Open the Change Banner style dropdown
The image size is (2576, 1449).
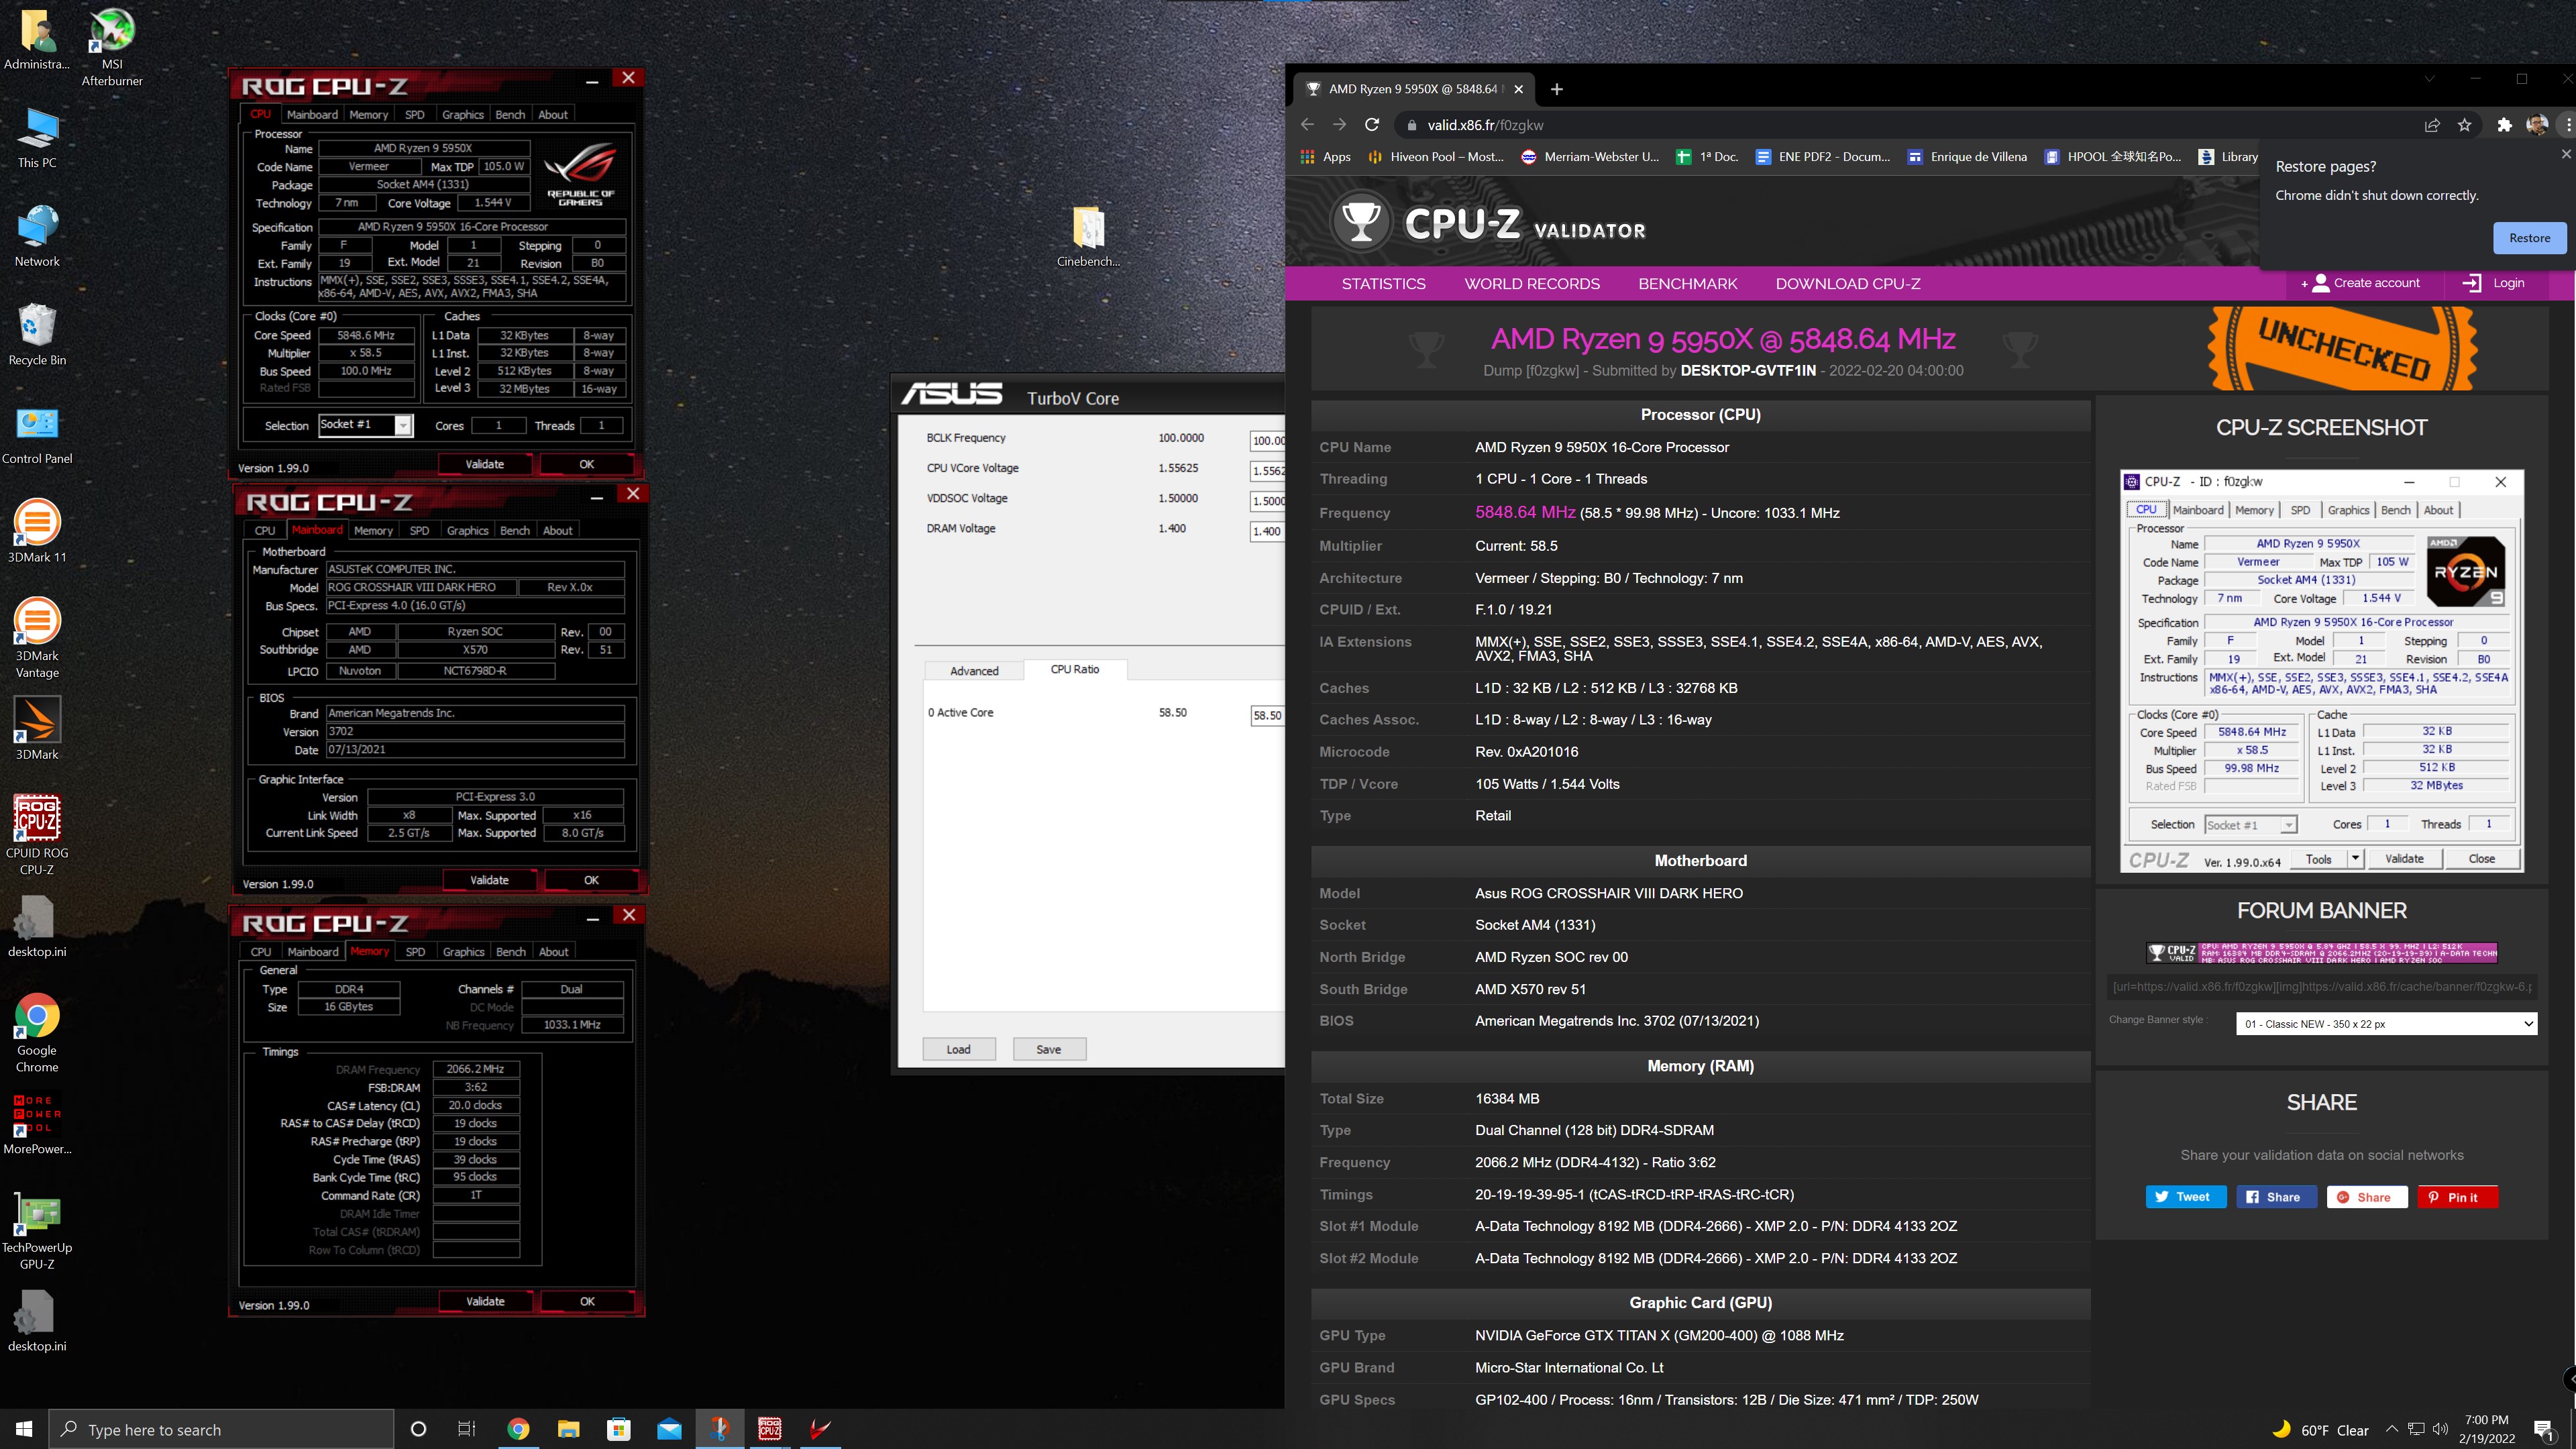[2386, 1023]
